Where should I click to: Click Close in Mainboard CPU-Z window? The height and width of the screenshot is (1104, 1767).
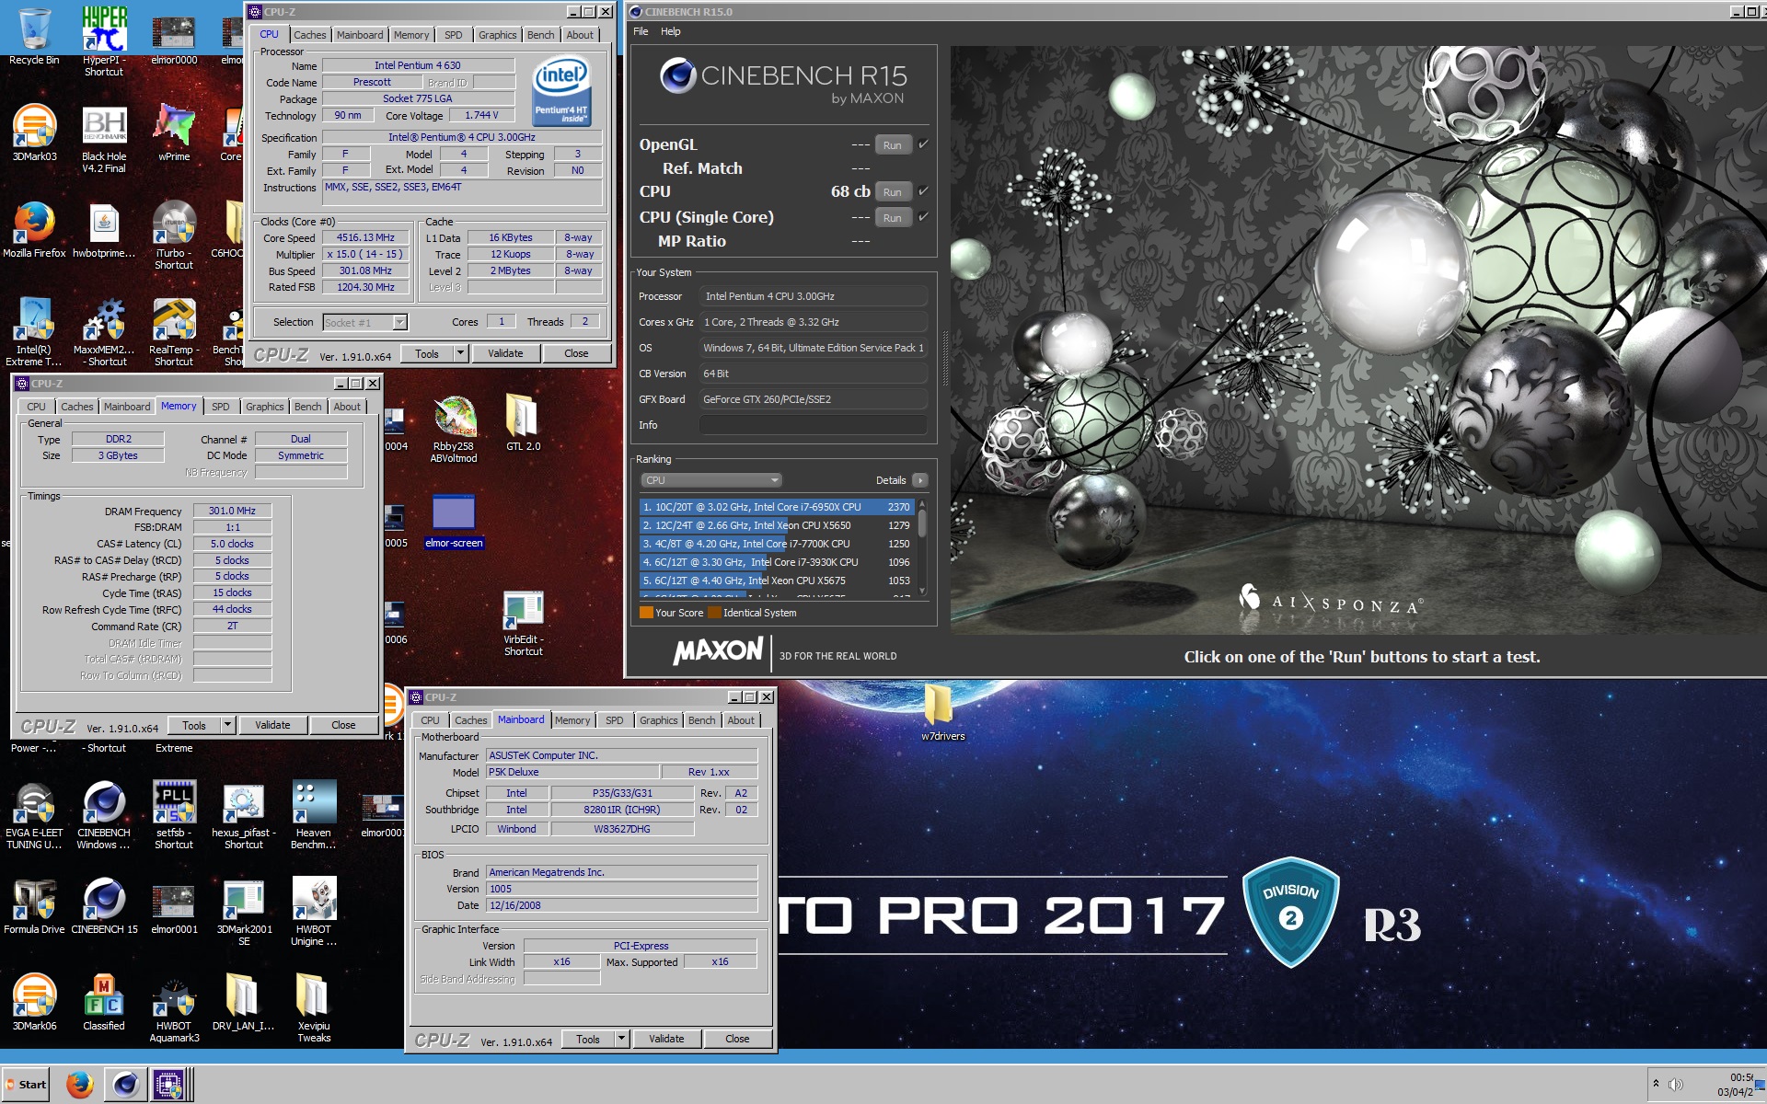[737, 1039]
